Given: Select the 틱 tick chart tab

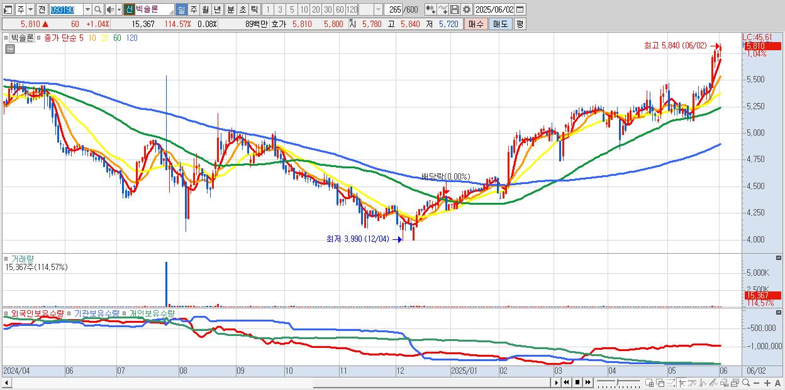Looking at the screenshot, I should coord(254,9).
